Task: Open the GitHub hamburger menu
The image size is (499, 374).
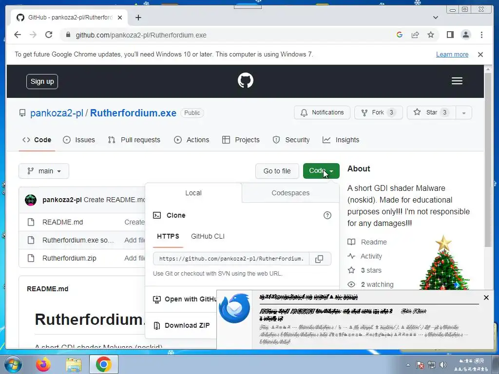Action: point(457,81)
